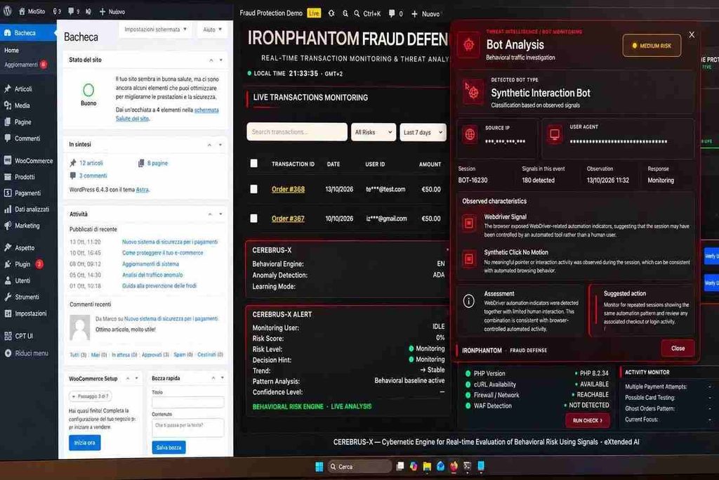
Task: Open Impostazioni in sidebar
Action: click(30, 313)
